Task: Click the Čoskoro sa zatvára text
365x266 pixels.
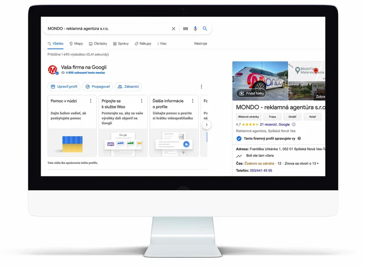Action: [x=259, y=164]
